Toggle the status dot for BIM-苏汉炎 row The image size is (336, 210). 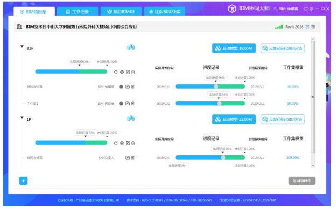pos(121,104)
